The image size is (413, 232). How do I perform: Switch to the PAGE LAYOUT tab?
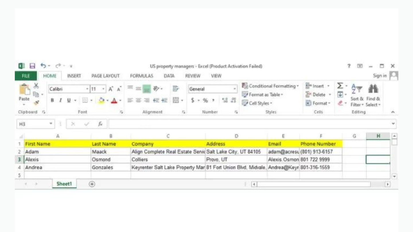pyautogui.click(x=105, y=76)
